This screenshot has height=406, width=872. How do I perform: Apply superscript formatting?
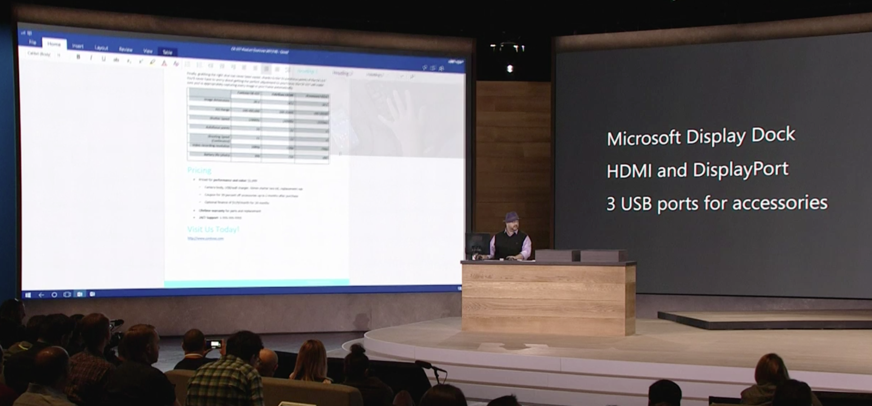click(141, 61)
